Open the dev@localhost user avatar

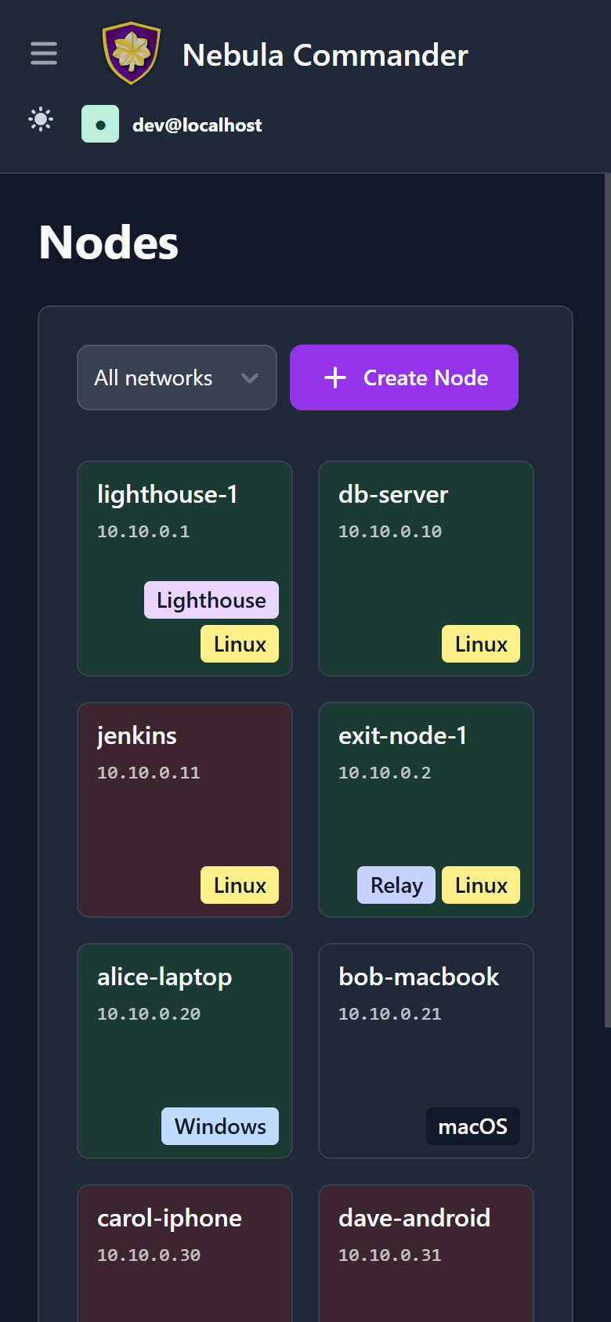(x=100, y=124)
